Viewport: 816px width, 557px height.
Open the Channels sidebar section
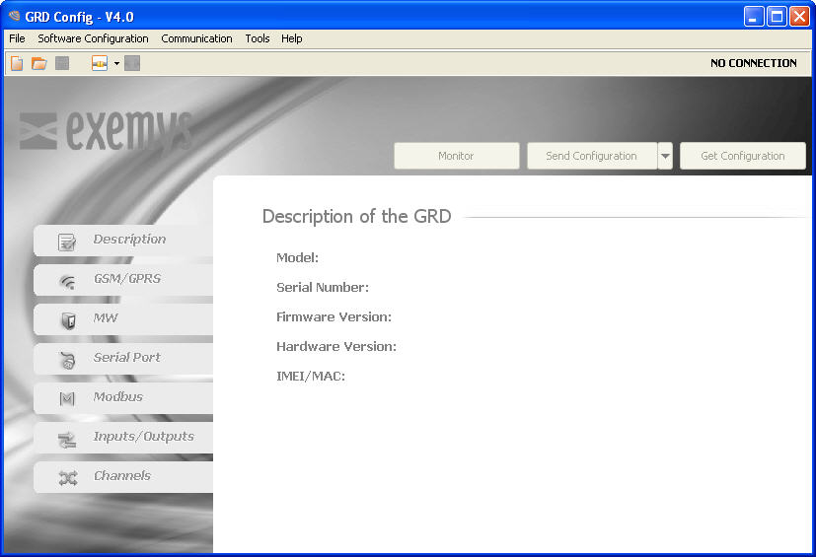tap(123, 476)
